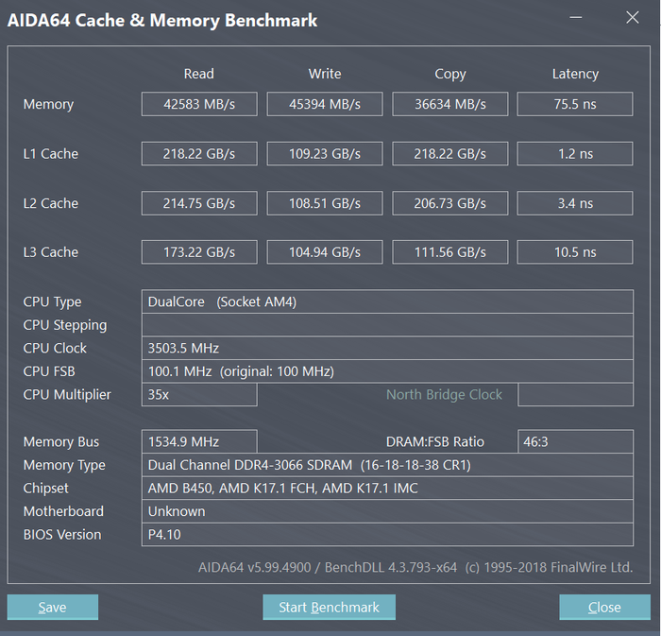Click the CPU FSB field 100.1 MHz
This screenshot has height=636, width=661.
(387, 371)
